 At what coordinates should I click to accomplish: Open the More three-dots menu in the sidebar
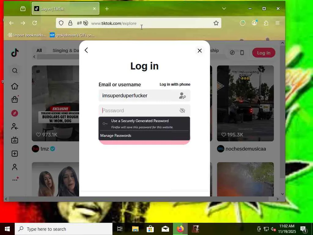pyautogui.click(x=15, y=179)
